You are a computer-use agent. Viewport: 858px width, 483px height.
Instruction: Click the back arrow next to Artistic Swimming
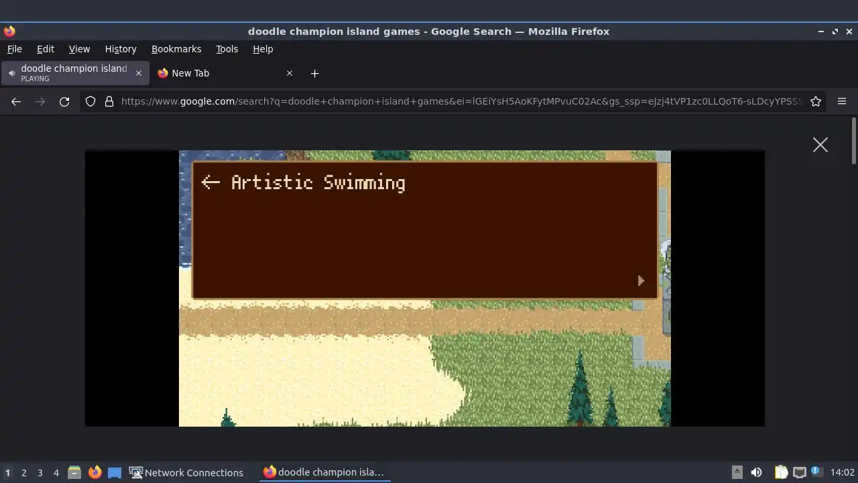pyautogui.click(x=210, y=182)
